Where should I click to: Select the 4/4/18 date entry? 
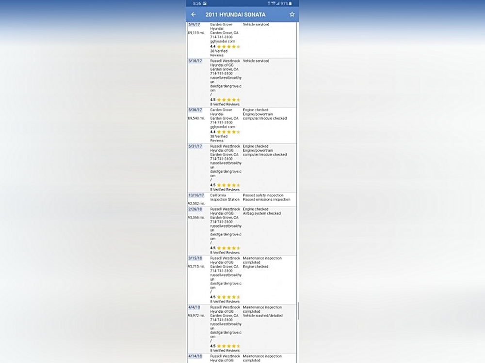tap(194, 307)
